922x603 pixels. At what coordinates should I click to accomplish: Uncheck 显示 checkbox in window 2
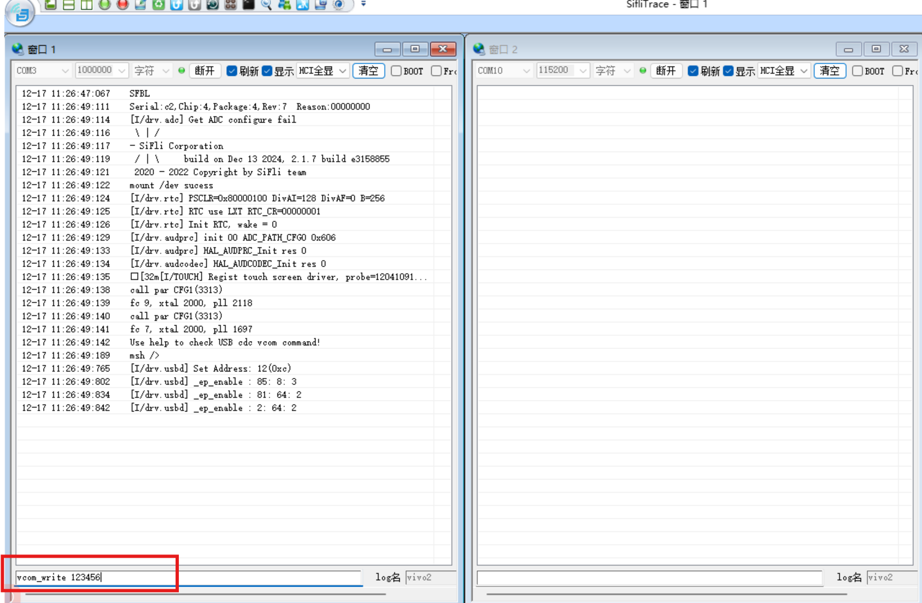coord(728,71)
